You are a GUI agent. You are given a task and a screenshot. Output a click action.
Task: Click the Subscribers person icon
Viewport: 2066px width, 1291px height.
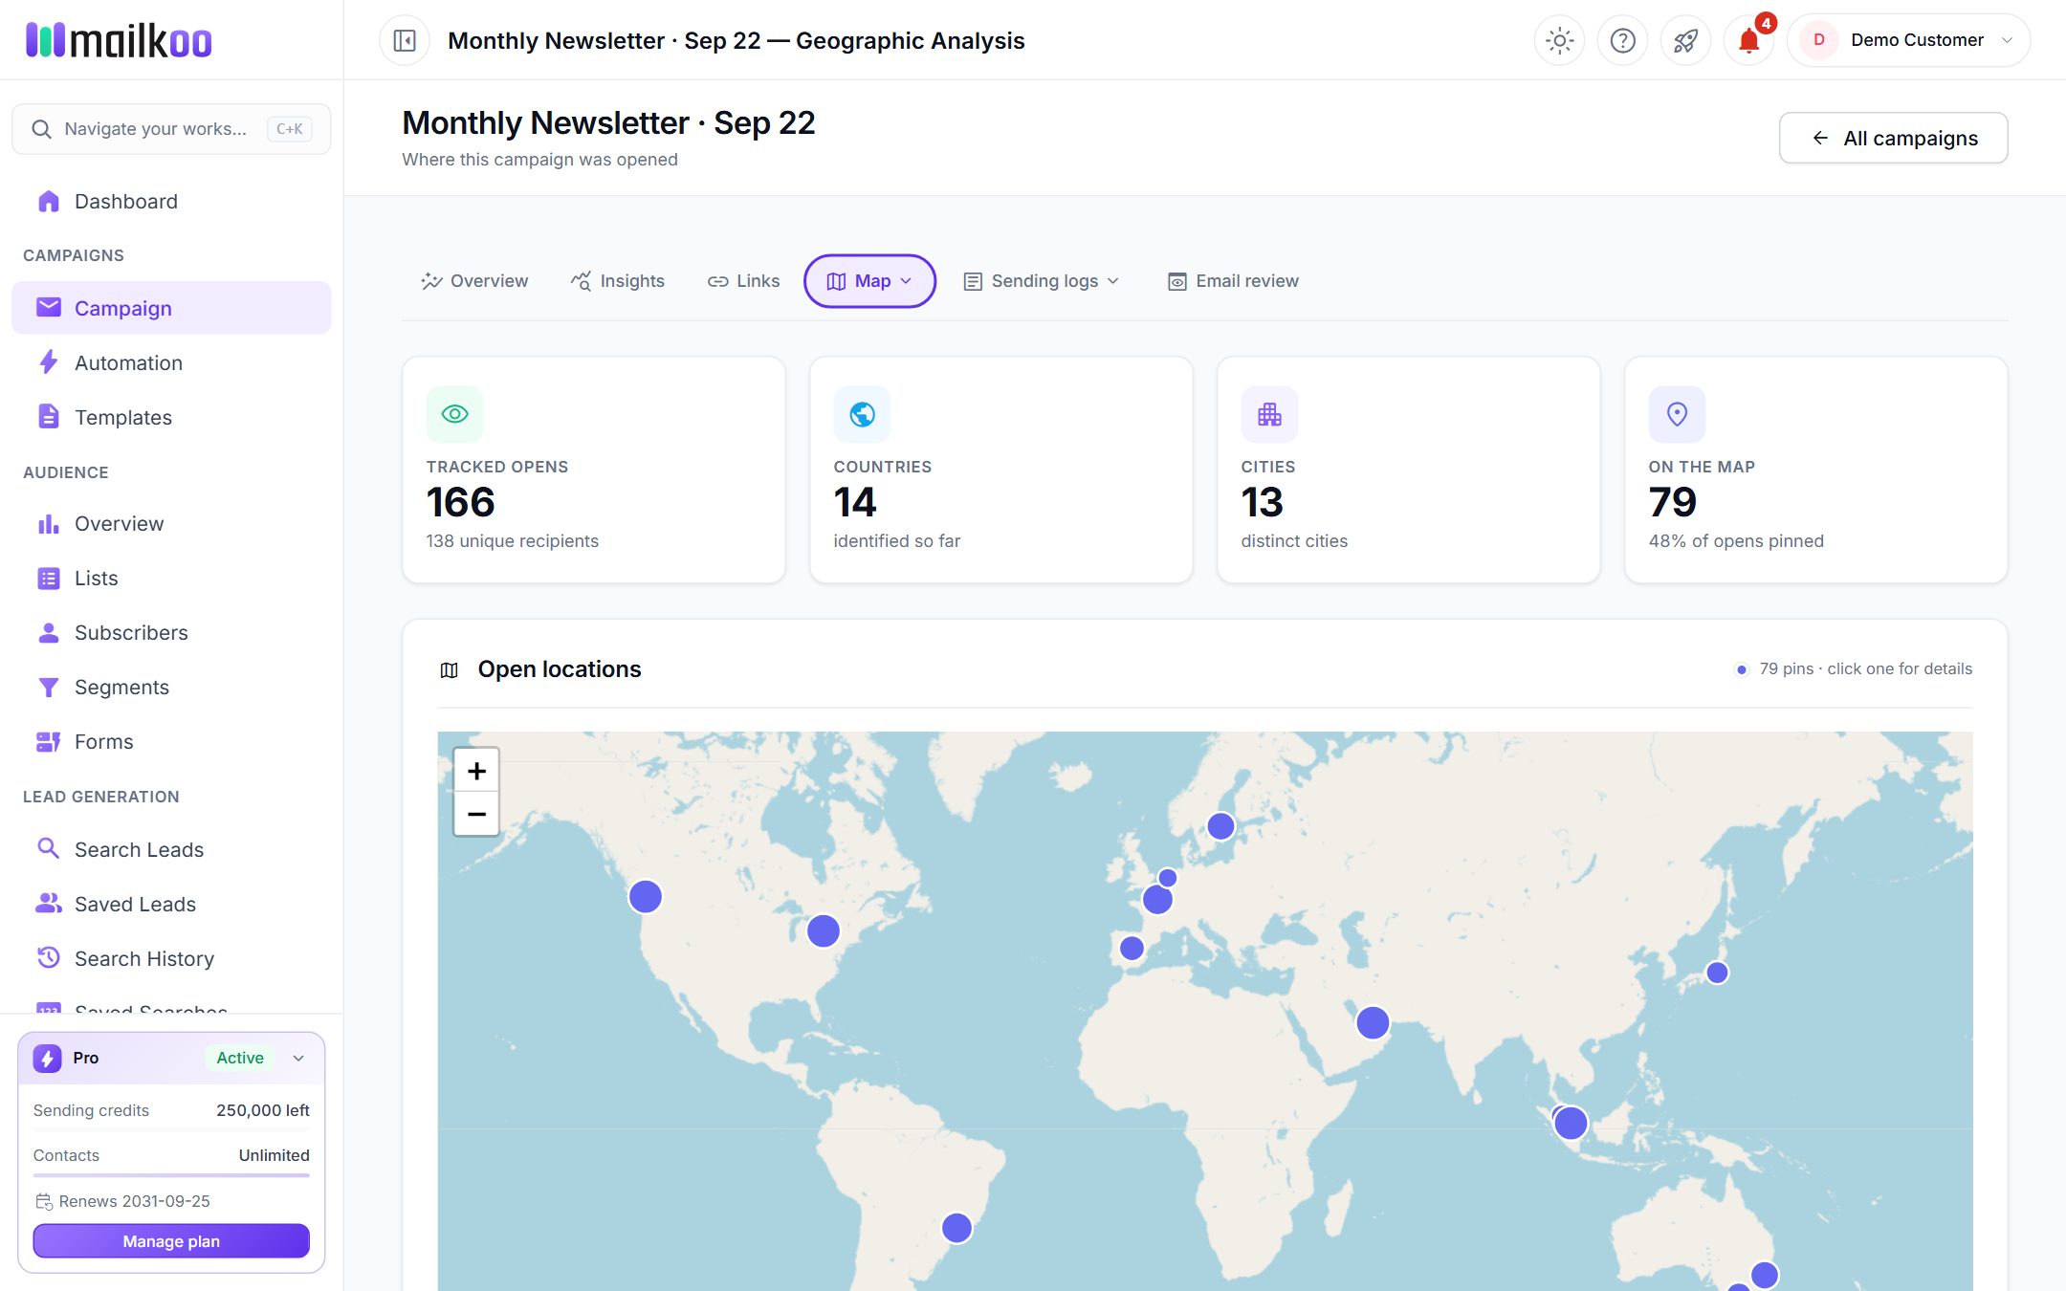point(48,632)
